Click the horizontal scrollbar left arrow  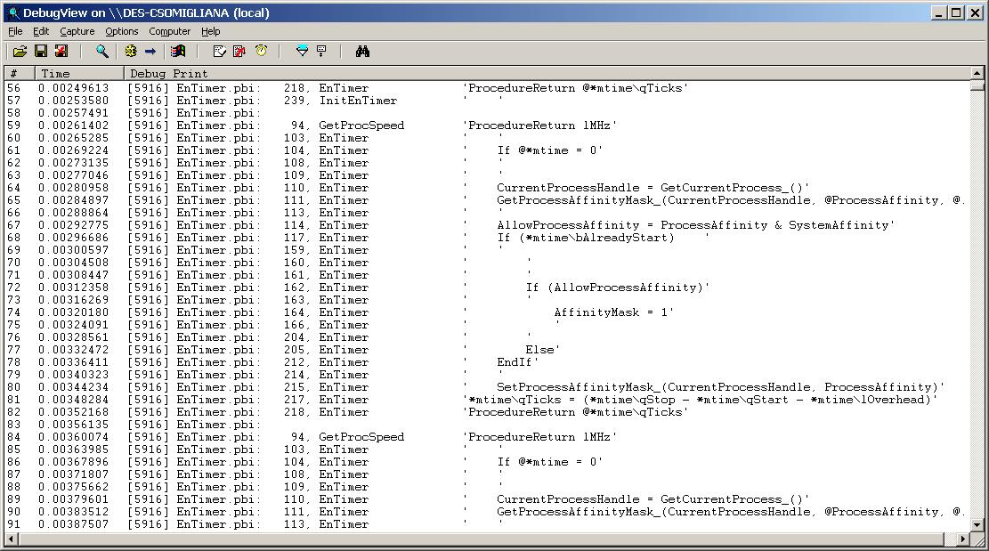tap(11, 539)
